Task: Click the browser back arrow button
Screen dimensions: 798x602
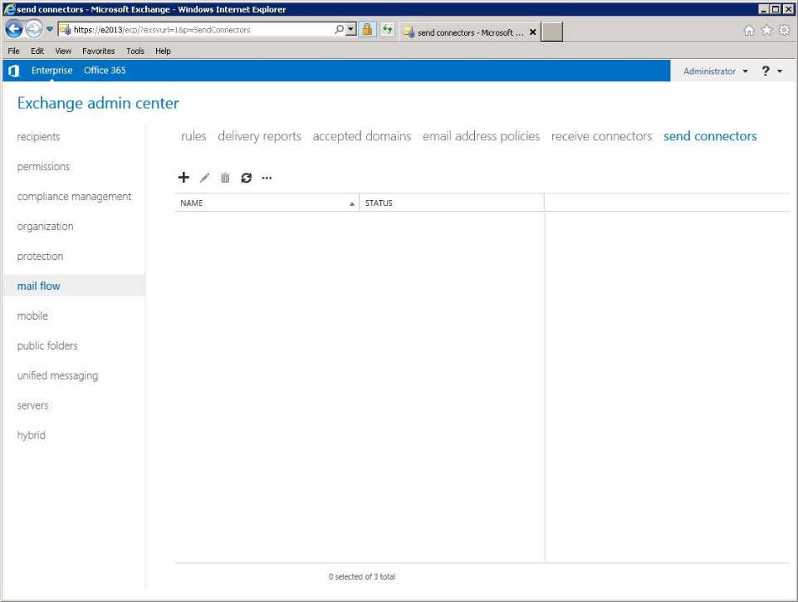Action: [14, 30]
